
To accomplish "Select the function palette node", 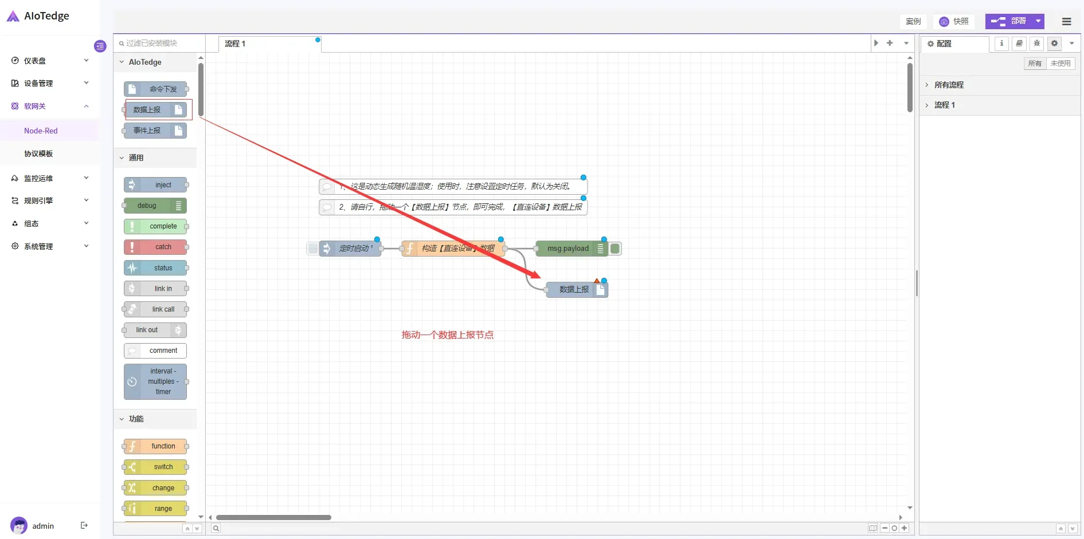I will (155, 446).
